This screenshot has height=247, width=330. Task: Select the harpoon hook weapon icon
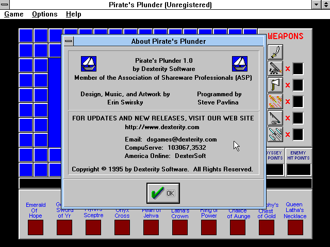point(275,118)
